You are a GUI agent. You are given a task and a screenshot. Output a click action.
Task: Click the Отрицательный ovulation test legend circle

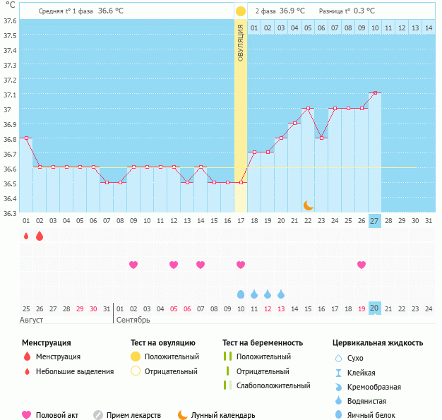point(136,371)
